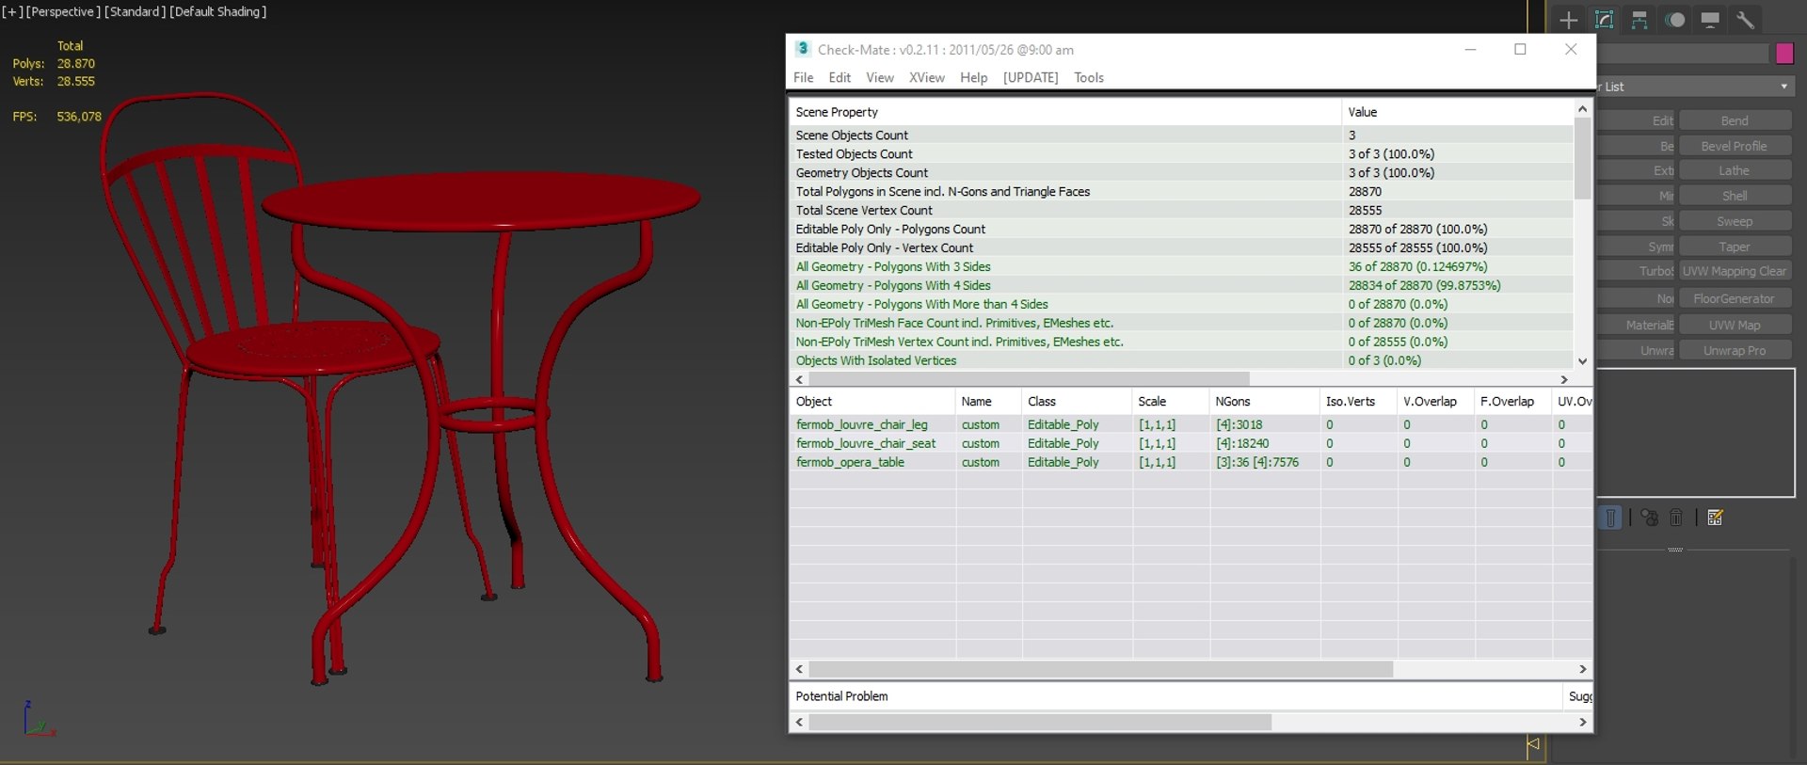Click the Check-Mate window app icon
Image resolution: width=1807 pixels, height=765 pixels.
[x=803, y=49]
